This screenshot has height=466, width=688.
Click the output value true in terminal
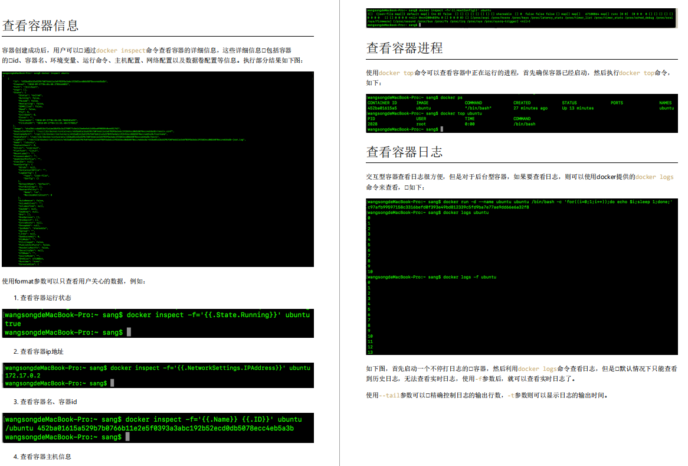click(x=13, y=324)
